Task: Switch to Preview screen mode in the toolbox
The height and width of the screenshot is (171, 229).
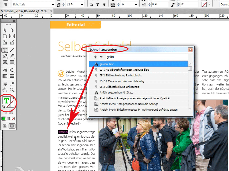Action: [x=12, y=126]
